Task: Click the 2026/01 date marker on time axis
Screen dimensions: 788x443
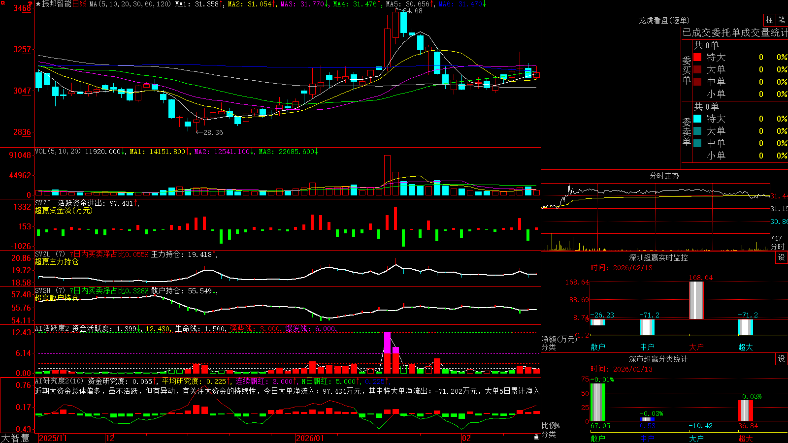Action: coord(310,438)
